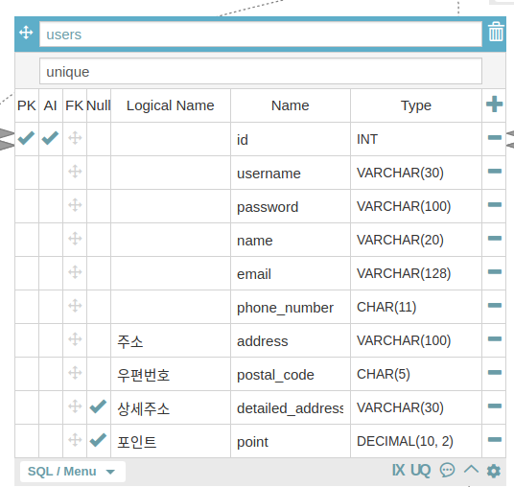Remove the username column row
Screen dimensions: 514x487
pyautogui.click(x=494, y=171)
